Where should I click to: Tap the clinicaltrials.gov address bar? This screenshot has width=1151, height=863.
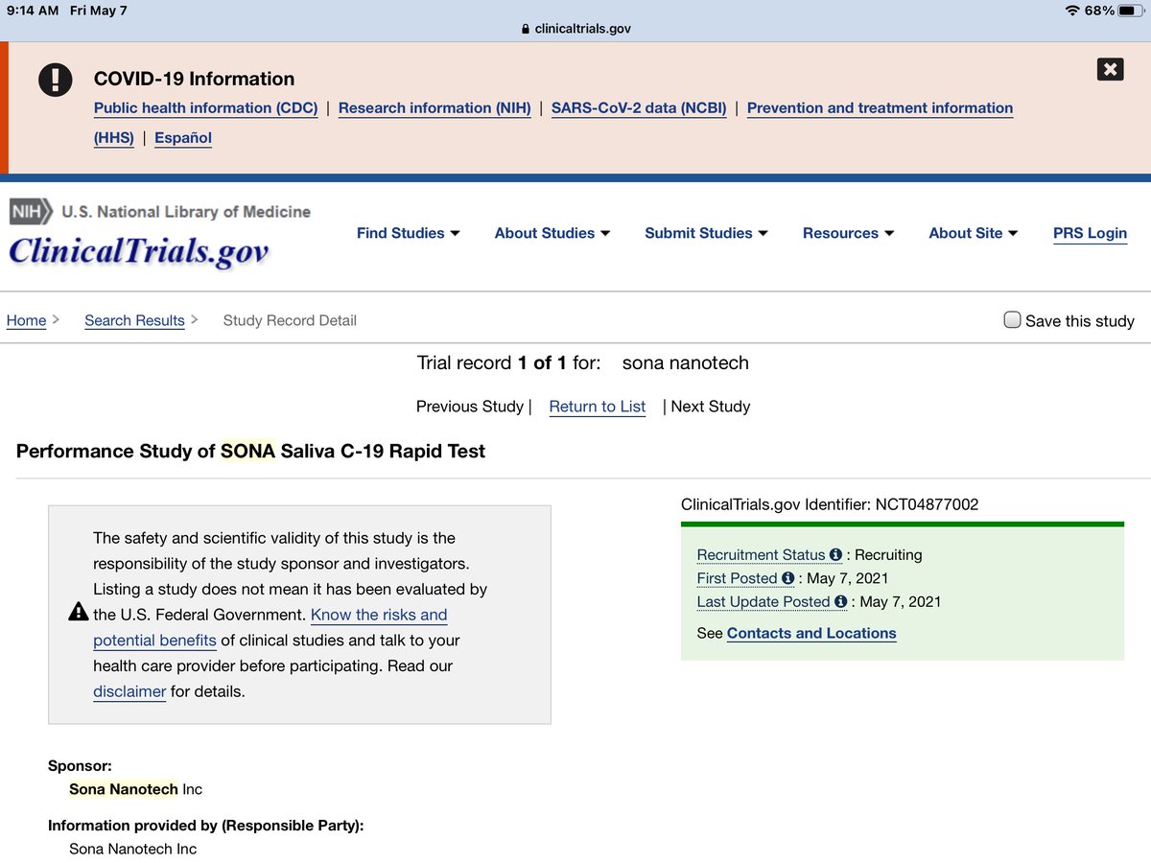point(583,28)
